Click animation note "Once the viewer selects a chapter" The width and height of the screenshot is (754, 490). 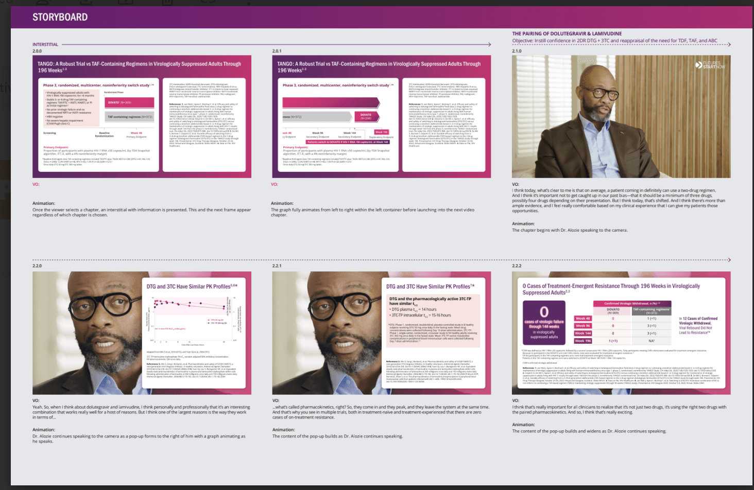(x=142, y=212)
